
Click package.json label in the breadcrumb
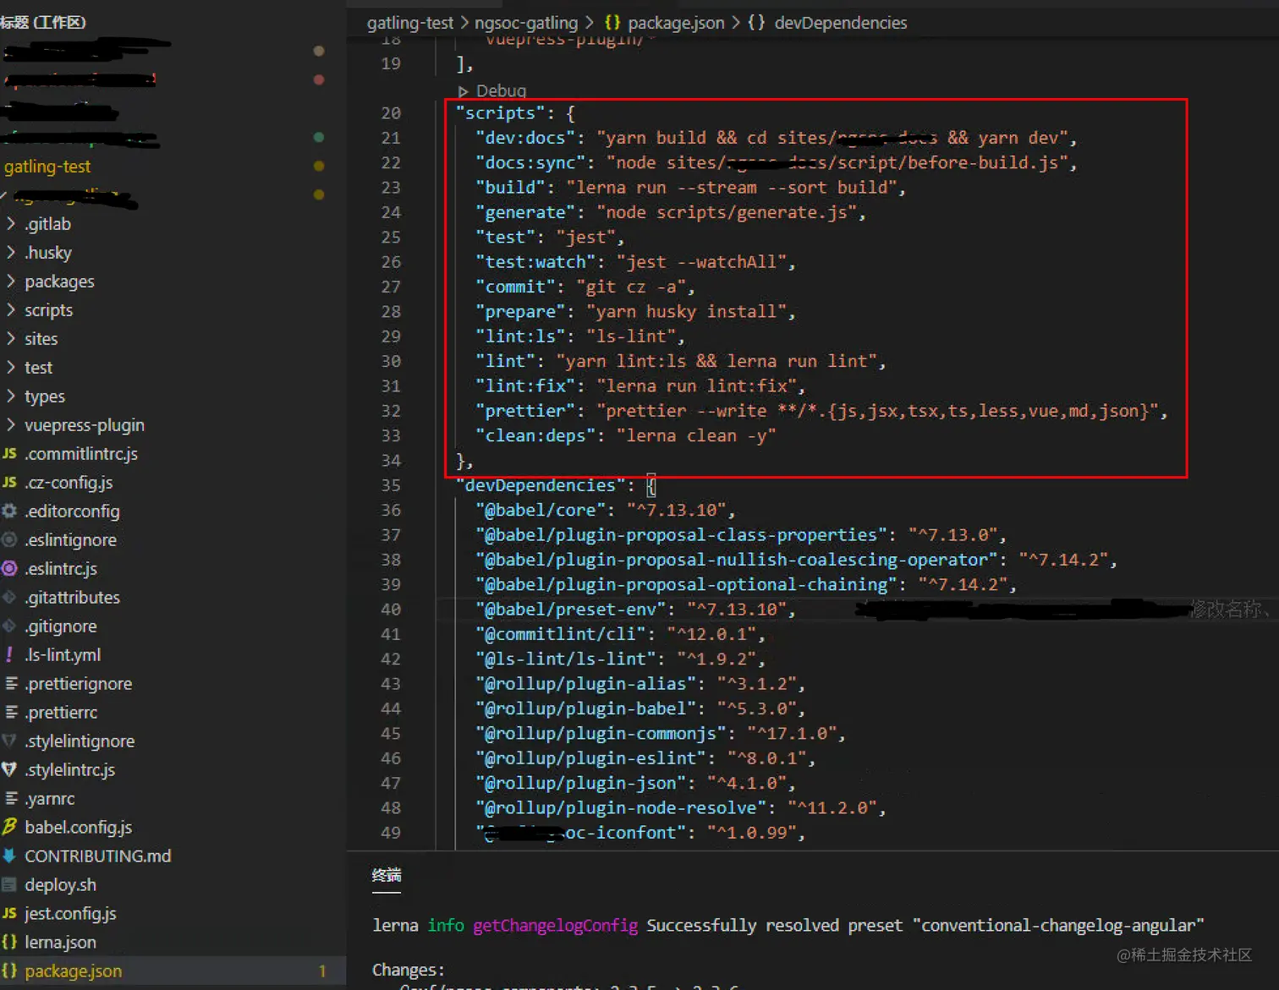[x=676, y=23]
